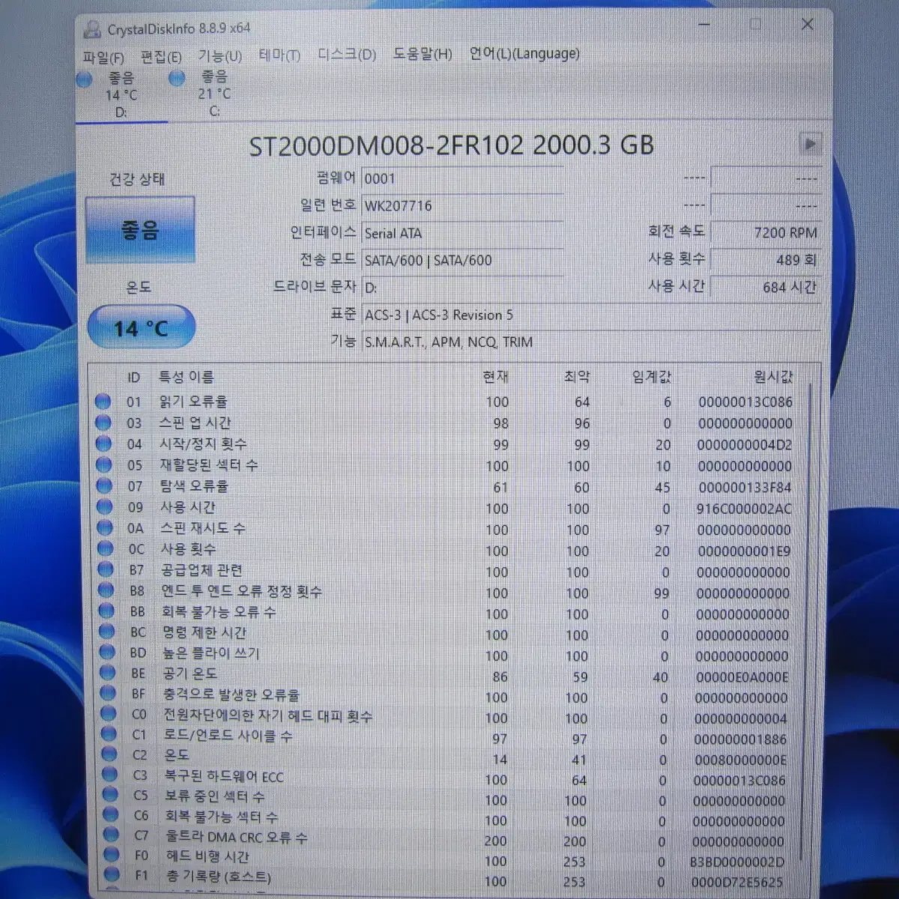Click status dot for 07 탐색 오류율

point(104,487)
